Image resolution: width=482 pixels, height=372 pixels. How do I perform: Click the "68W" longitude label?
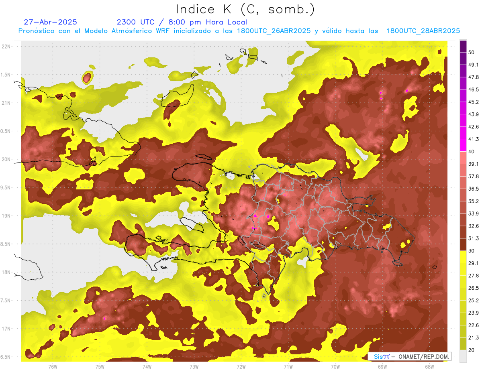[429, 366]
